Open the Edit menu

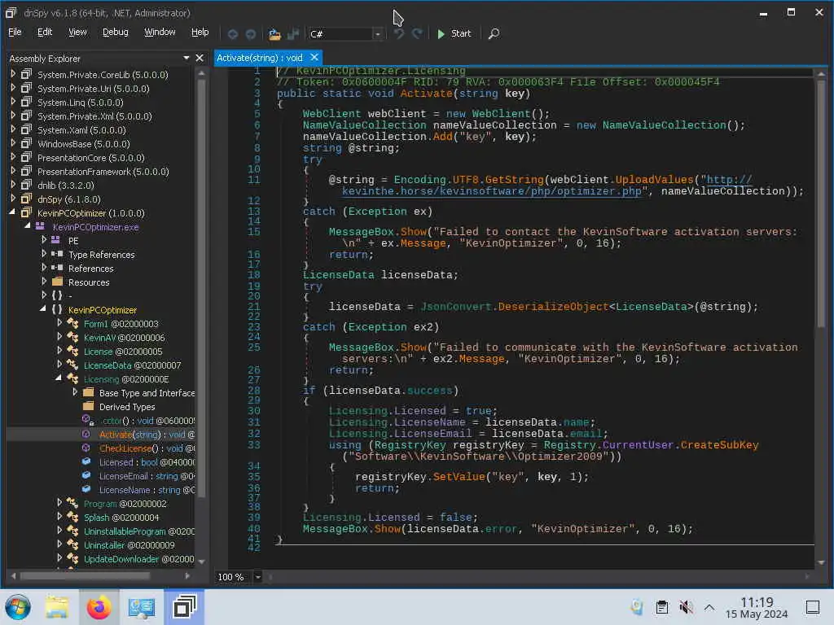point(45,32)
